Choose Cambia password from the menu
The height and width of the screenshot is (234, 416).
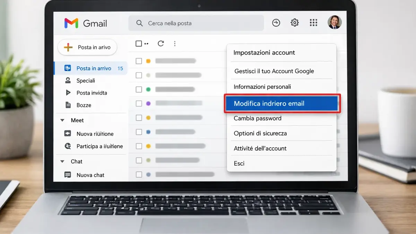pyautogui.click(x=258, y=118)
